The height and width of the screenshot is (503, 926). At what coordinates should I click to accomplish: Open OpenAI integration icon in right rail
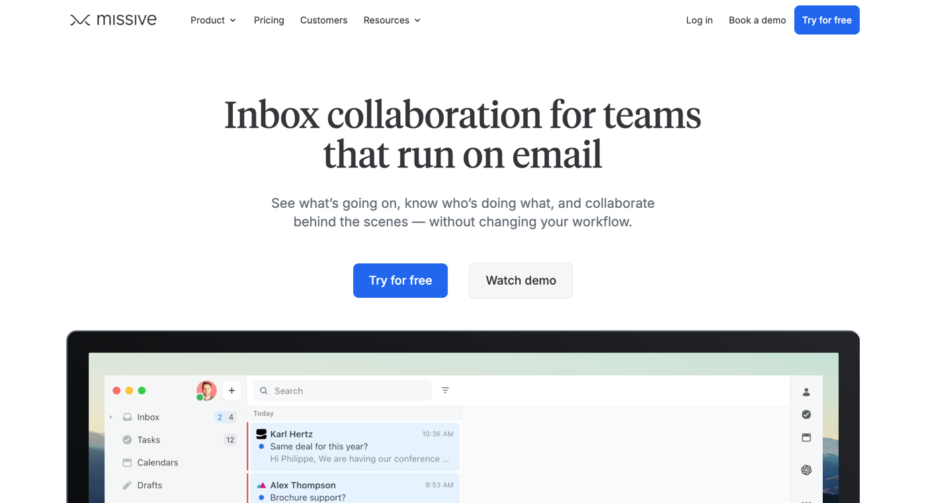[806, 470]
